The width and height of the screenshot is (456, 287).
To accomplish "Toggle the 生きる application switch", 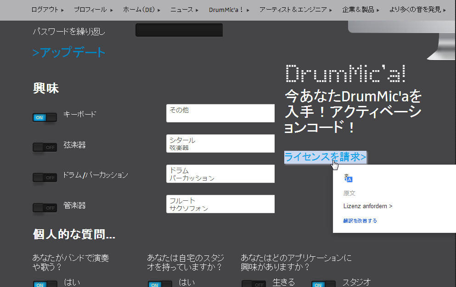I will pos(253,284).
